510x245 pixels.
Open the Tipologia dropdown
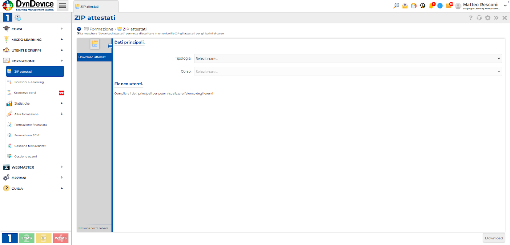click(x=348, y=58)
